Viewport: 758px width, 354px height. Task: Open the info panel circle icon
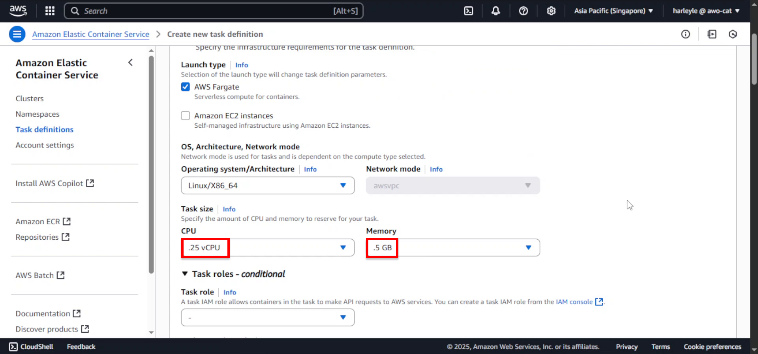pyautogui.click(x=685, y=34)
